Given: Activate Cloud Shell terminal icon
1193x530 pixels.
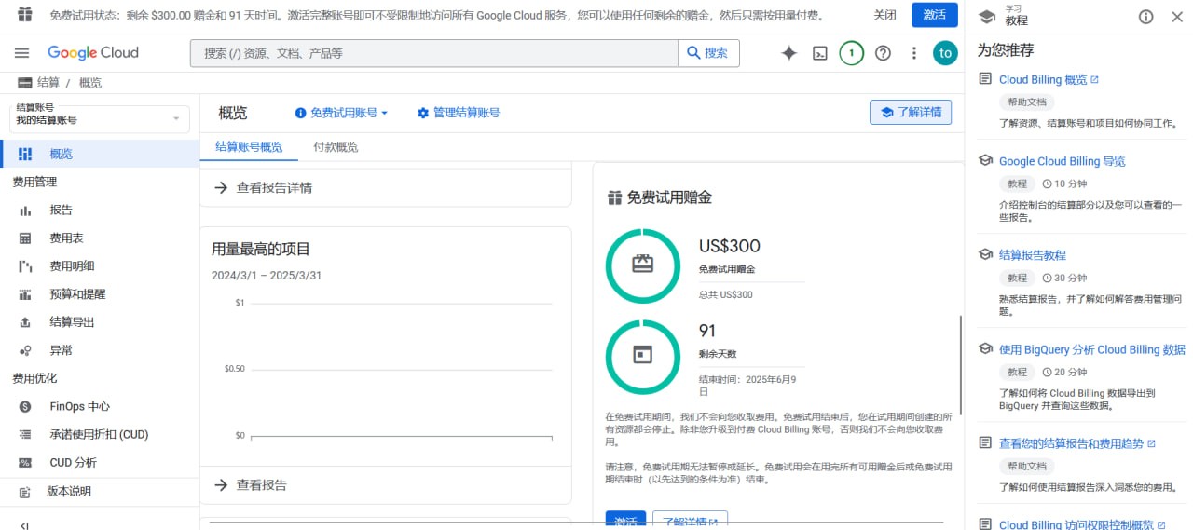Looking at the screenshot, I should point(820,53).
